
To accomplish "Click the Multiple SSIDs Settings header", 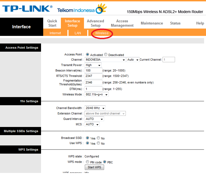I will 20,131.
